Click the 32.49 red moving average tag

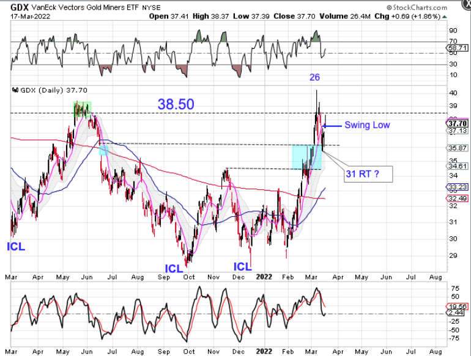pyautogui.click(x=458, y=198)
